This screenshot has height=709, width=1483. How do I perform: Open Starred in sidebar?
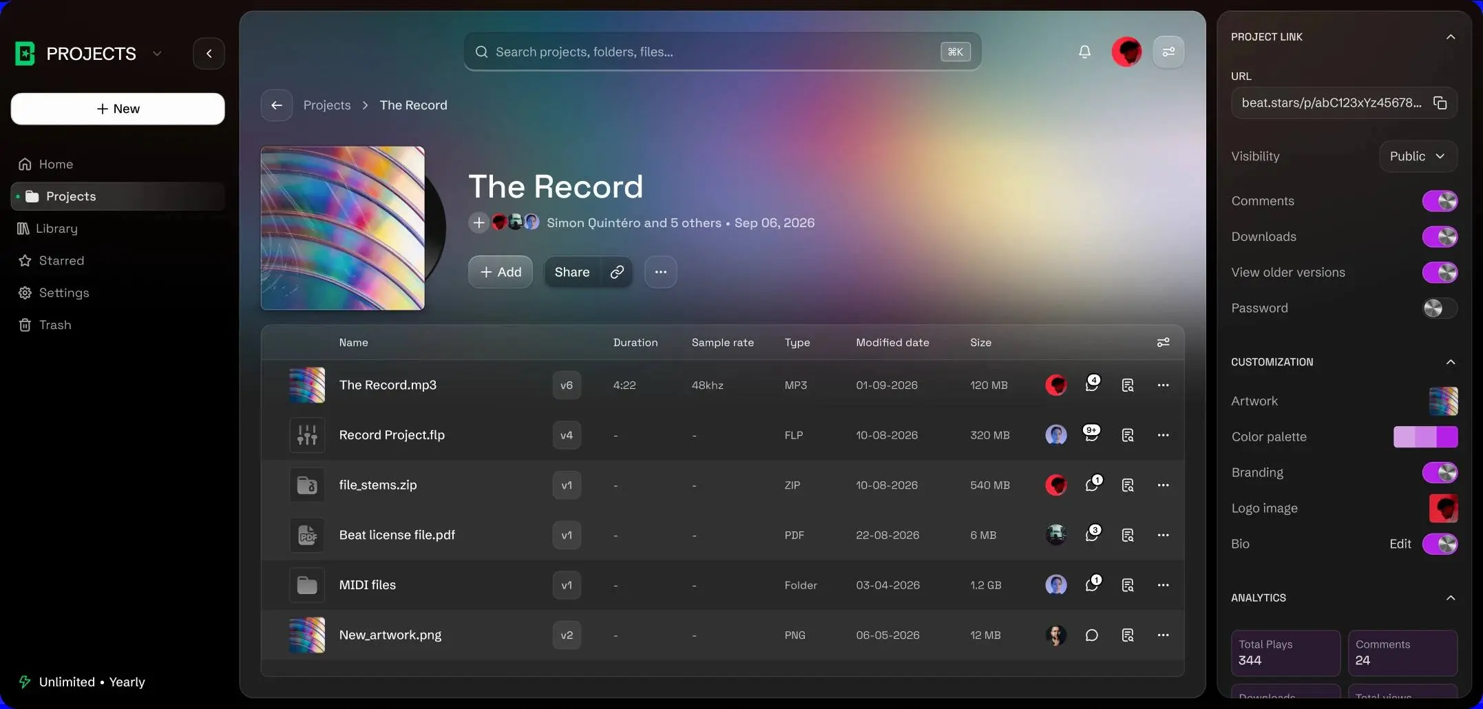51,261
